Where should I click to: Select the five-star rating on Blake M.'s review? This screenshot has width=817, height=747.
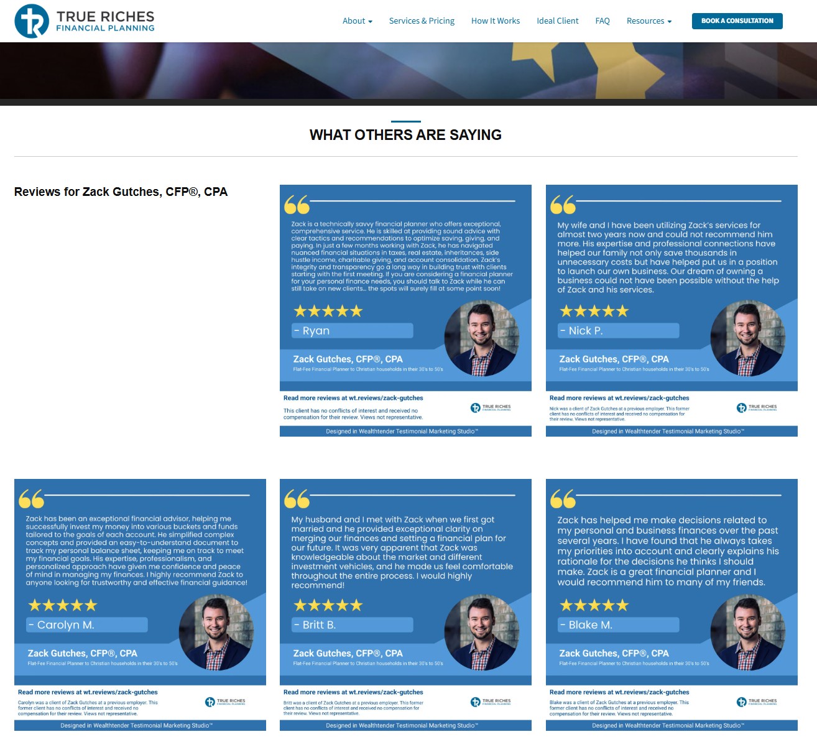click(x=594, y=604)
